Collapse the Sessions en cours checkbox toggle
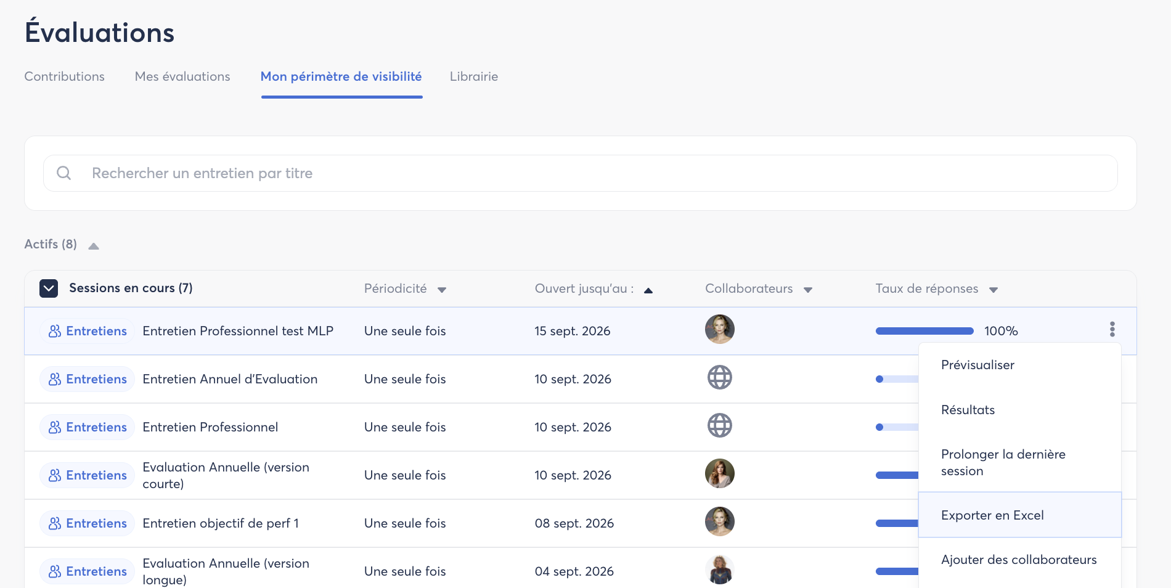Screen dimensions: 1171x588 [49, 288]
